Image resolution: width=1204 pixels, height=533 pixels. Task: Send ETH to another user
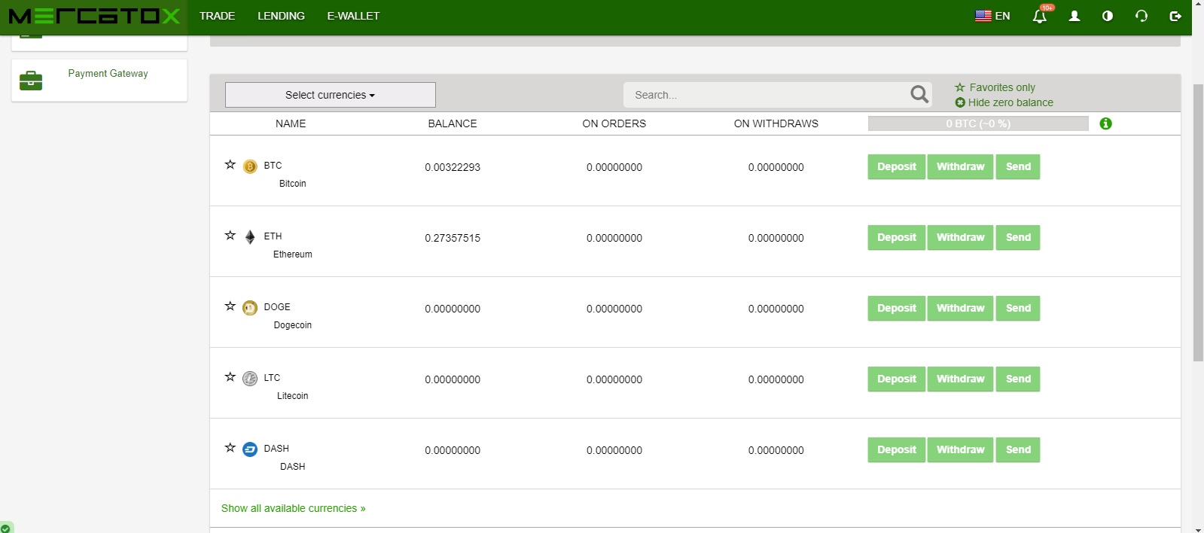(x=1018, y=237)
